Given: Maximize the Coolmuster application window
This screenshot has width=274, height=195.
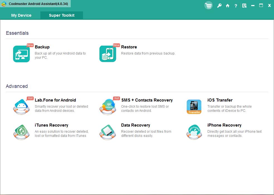Looking at the screenshot, I should (261, 5).
